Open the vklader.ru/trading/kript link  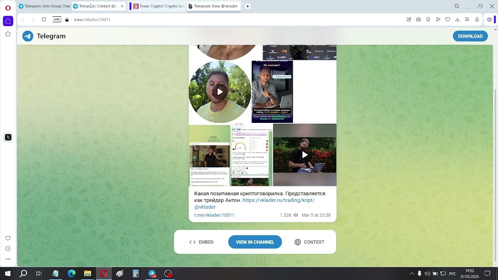click(278, 200)
